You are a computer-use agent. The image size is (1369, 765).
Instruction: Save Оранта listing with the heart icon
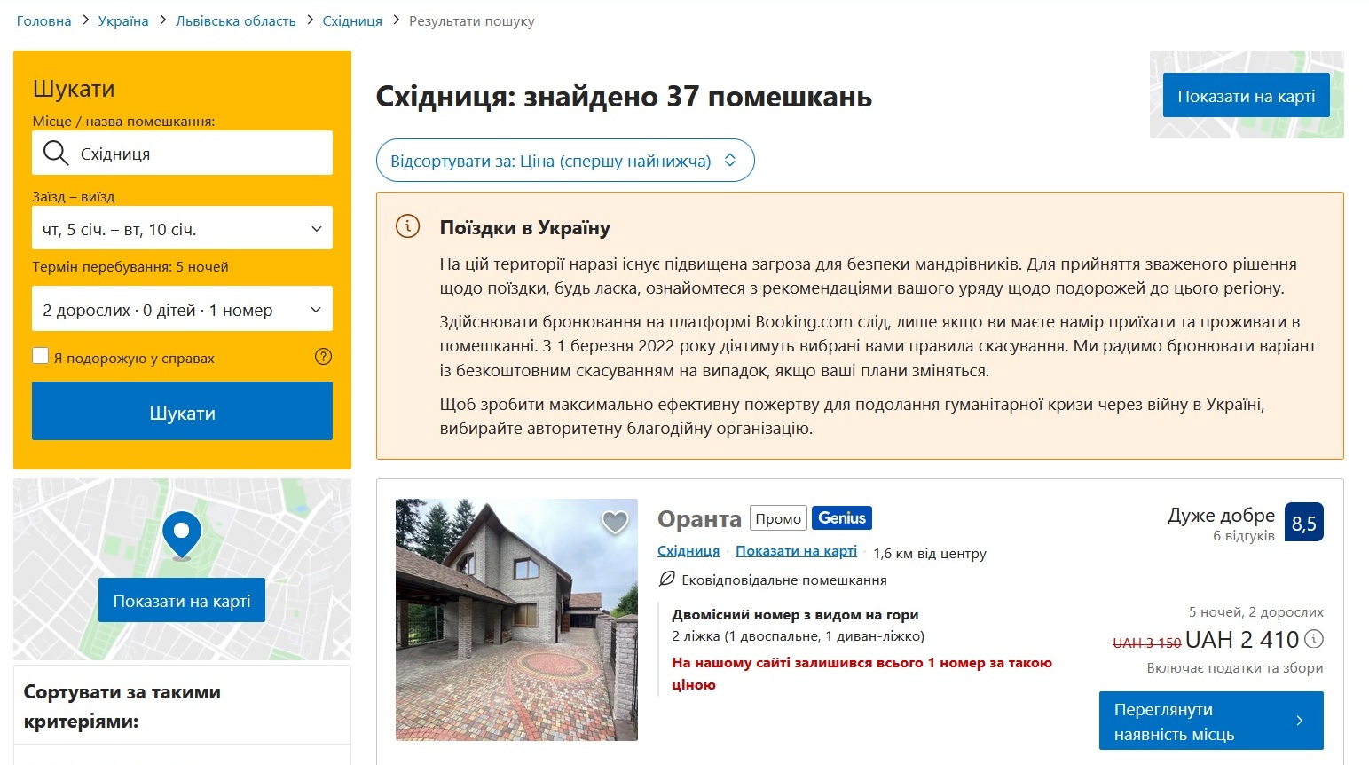click(613, 524)
